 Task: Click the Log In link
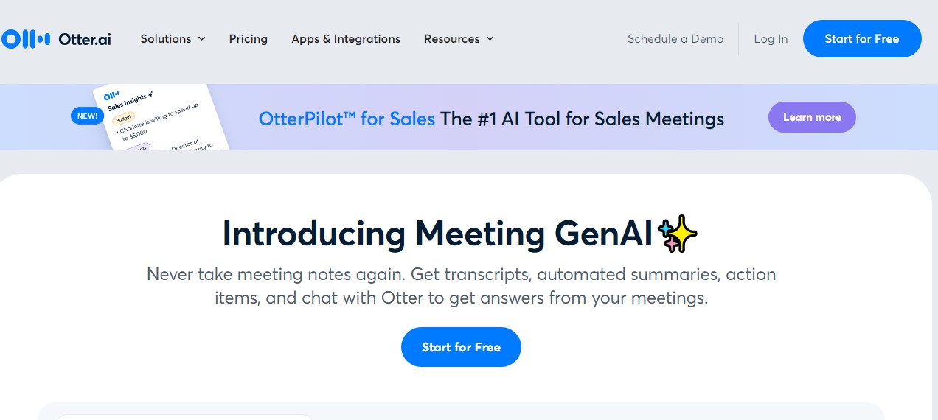(x=771, y=39)
